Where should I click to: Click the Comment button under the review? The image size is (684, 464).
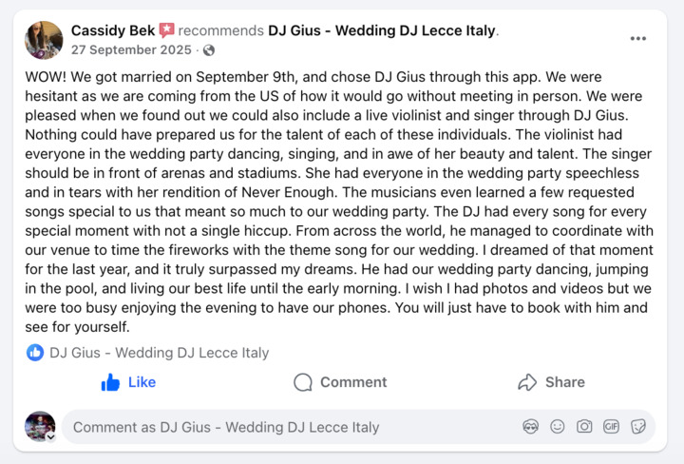point(340,382)
